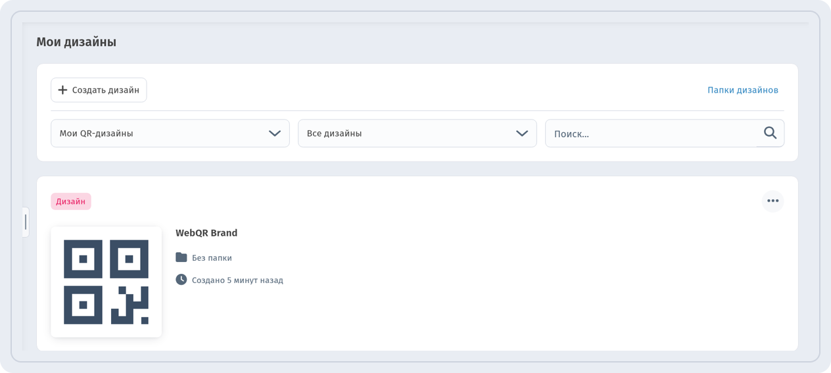Click the Создать дизайн button

[99, 90]
